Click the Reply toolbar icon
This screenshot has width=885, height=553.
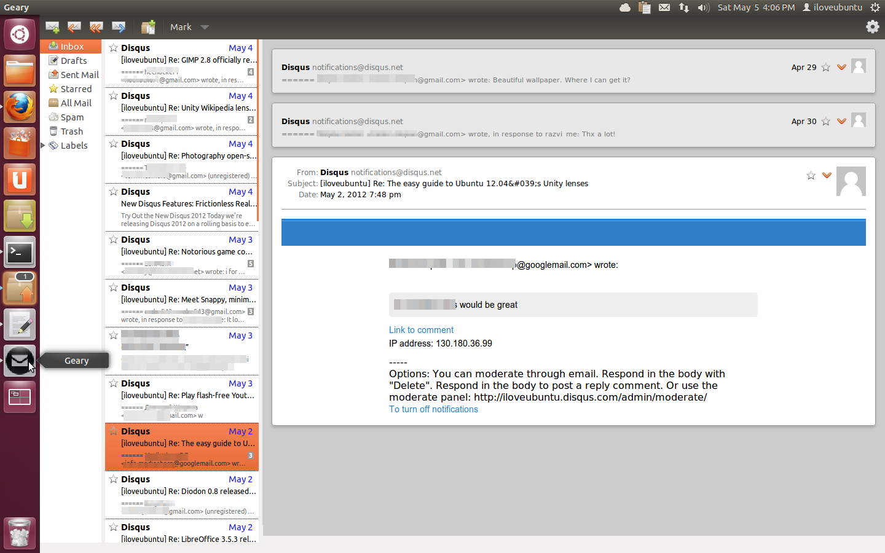[74, 27]
